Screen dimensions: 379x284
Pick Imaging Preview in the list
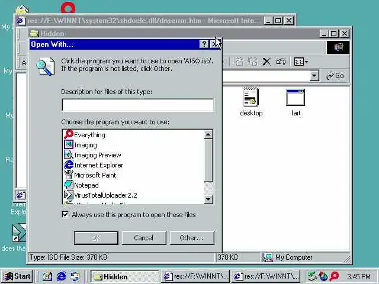pos(92,155)
